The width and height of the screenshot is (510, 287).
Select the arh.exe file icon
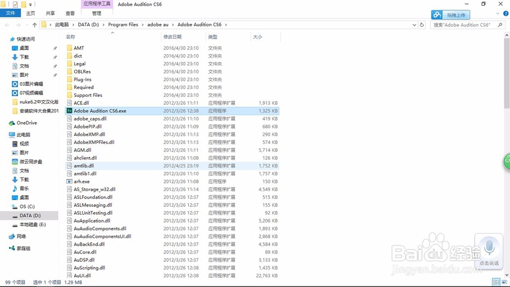tap(69, 181)
